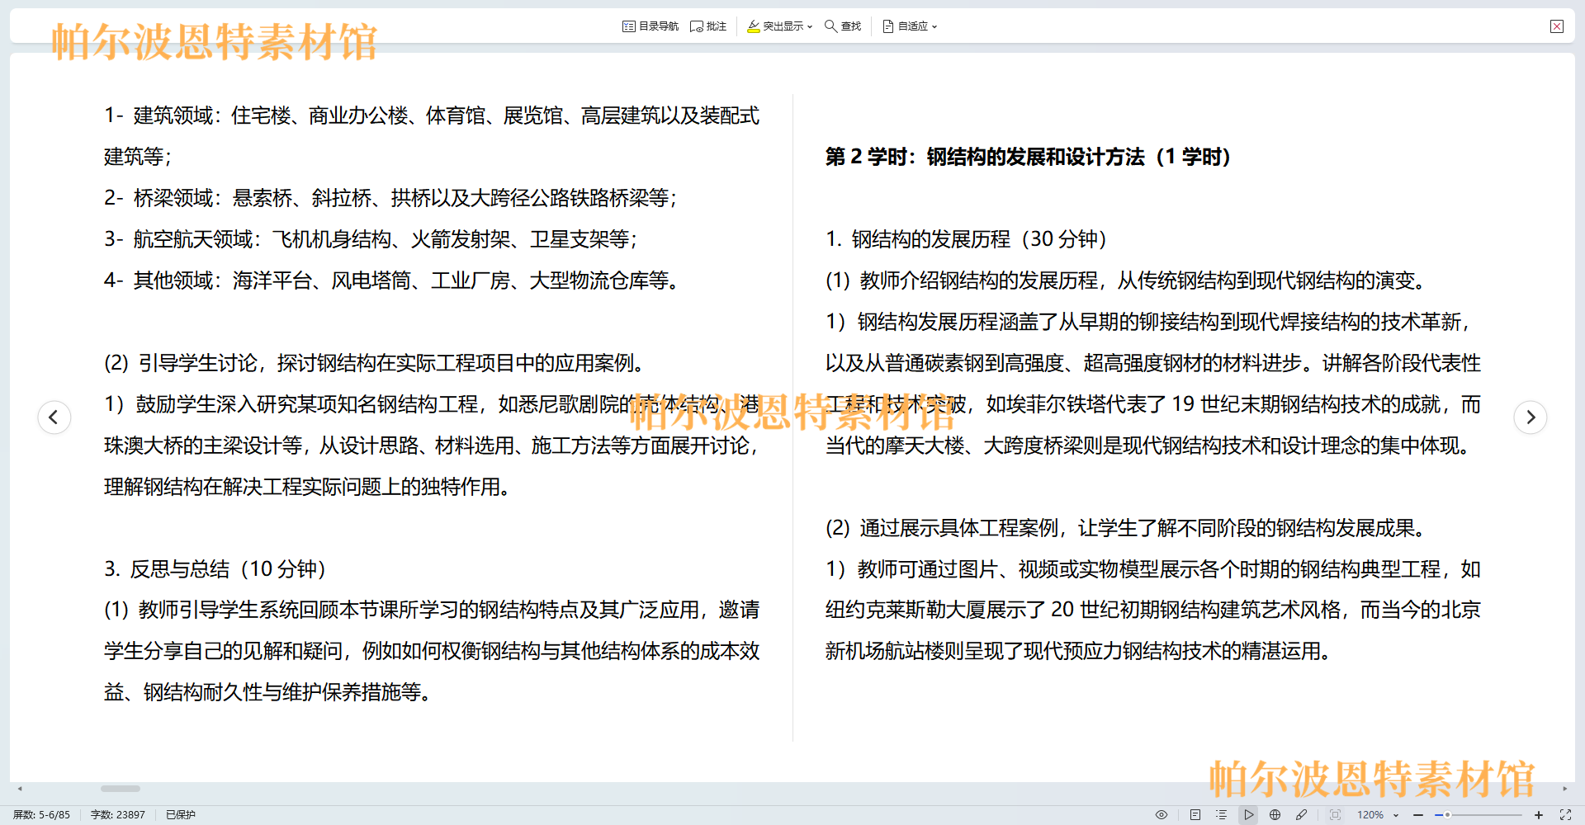
Task: Click the writing mode pen icon
Action: [x=1302, y=815]
